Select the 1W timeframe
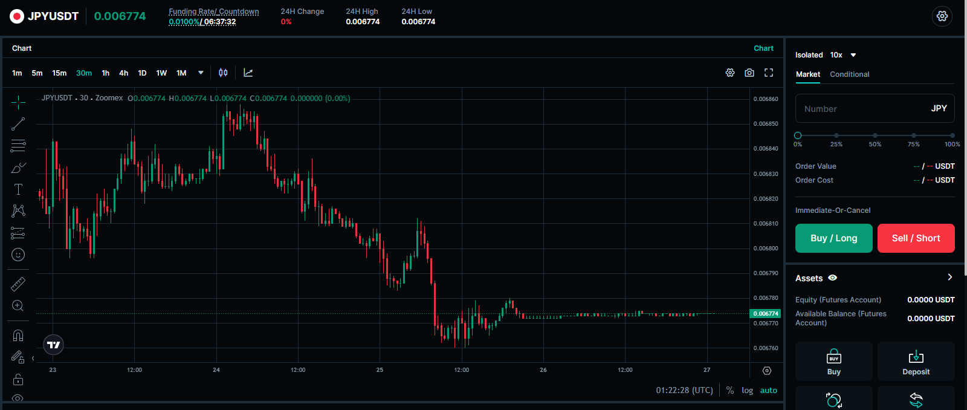967x410 pixels. 161,73
